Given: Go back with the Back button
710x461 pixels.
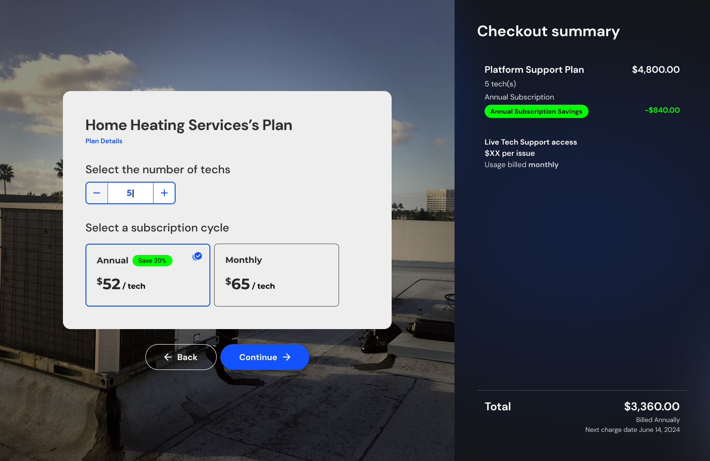Looking at the screenshot, I should click(x=181, y=357).
